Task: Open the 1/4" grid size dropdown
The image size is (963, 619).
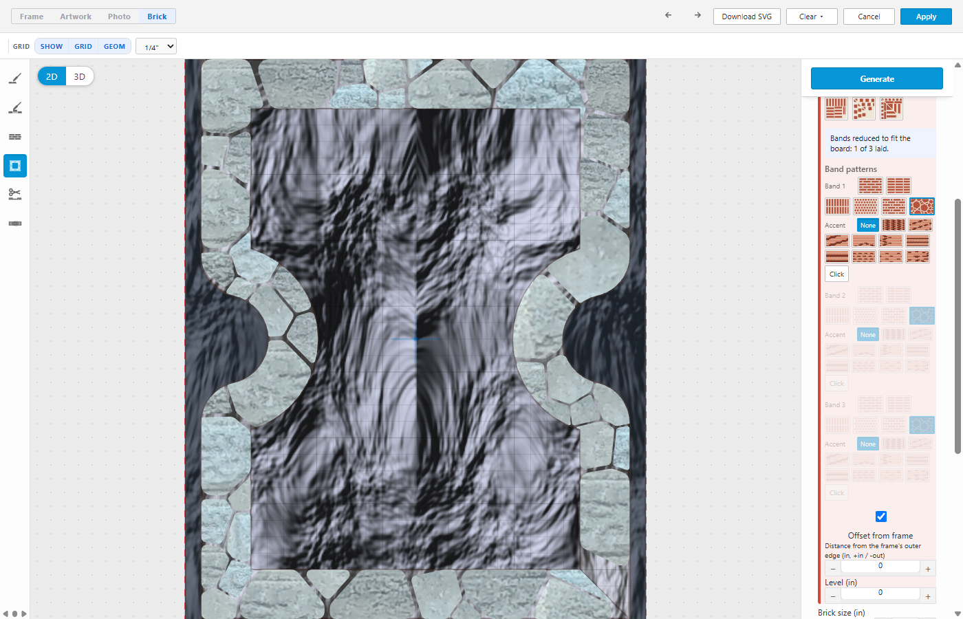Action: [x=156, y=46]
